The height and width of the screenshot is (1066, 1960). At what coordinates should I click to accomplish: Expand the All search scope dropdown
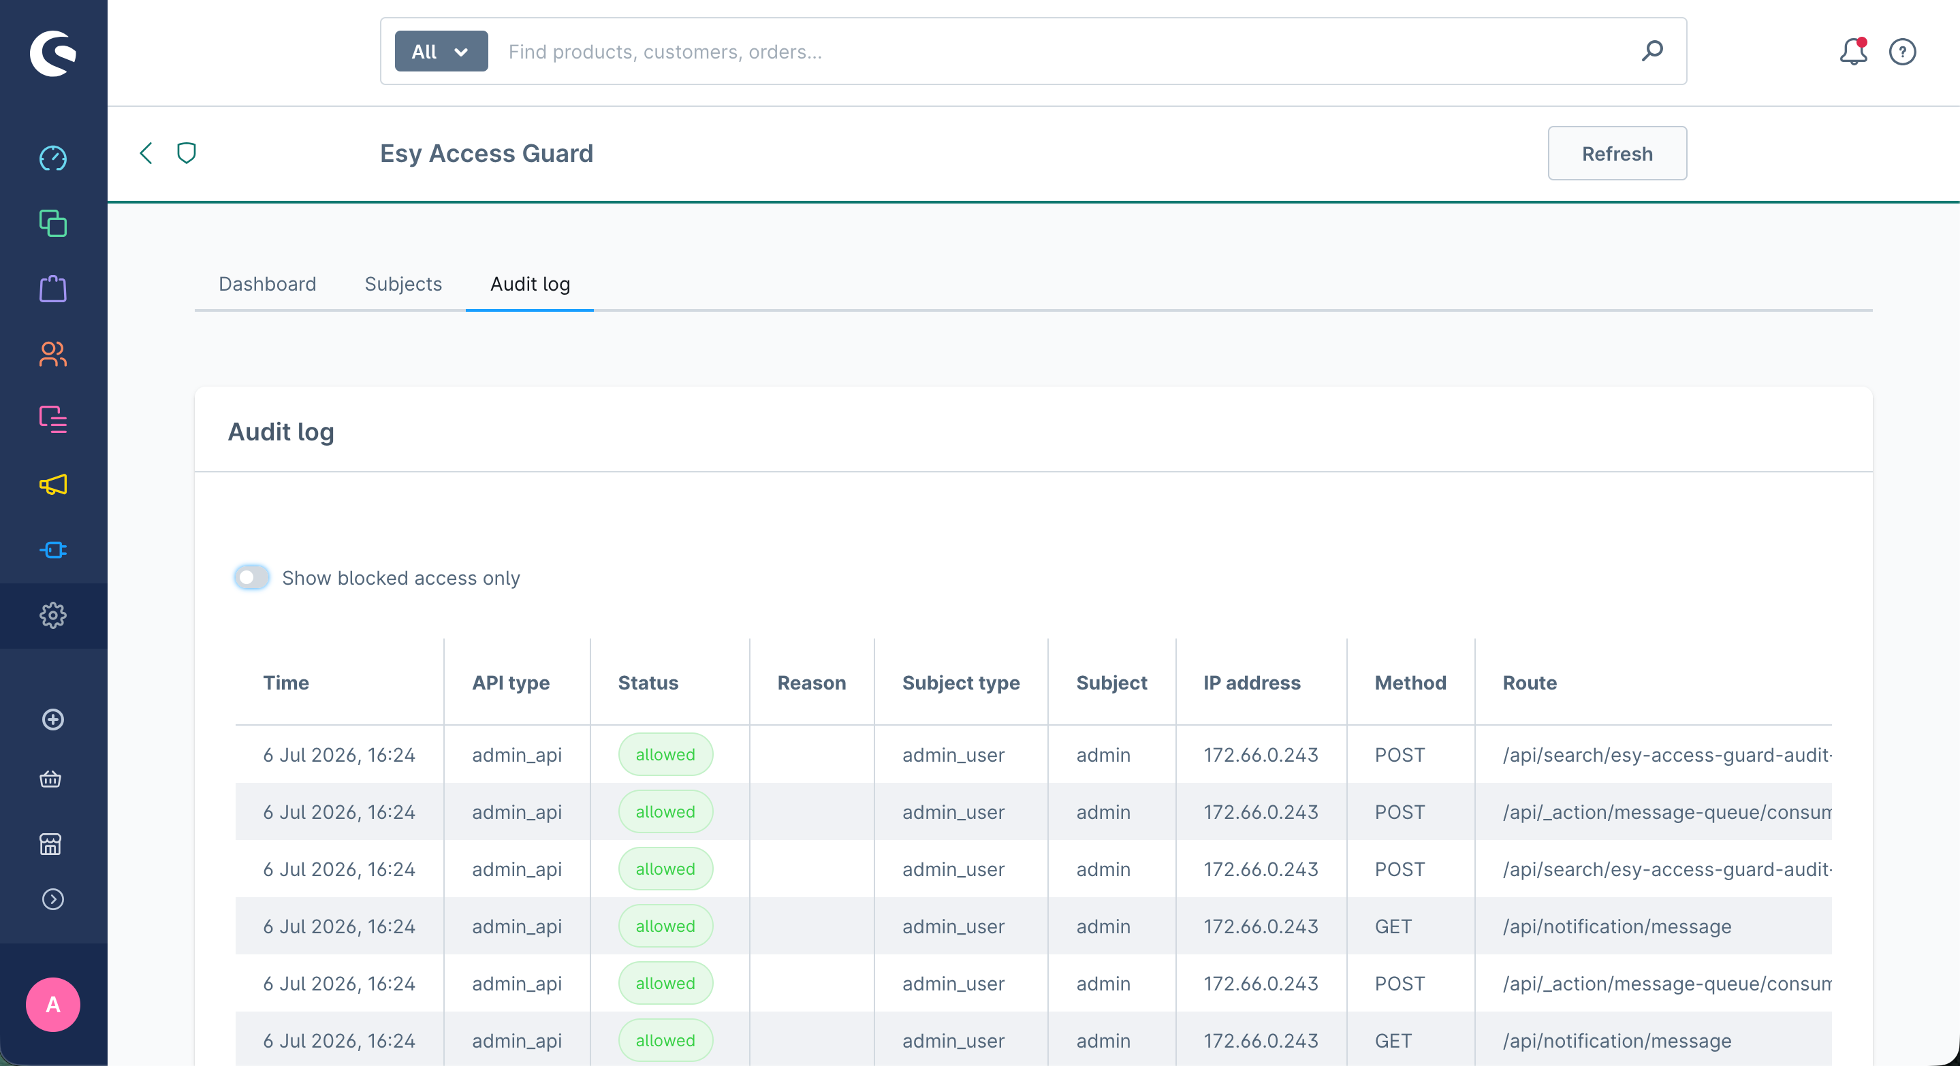point(441,52)
